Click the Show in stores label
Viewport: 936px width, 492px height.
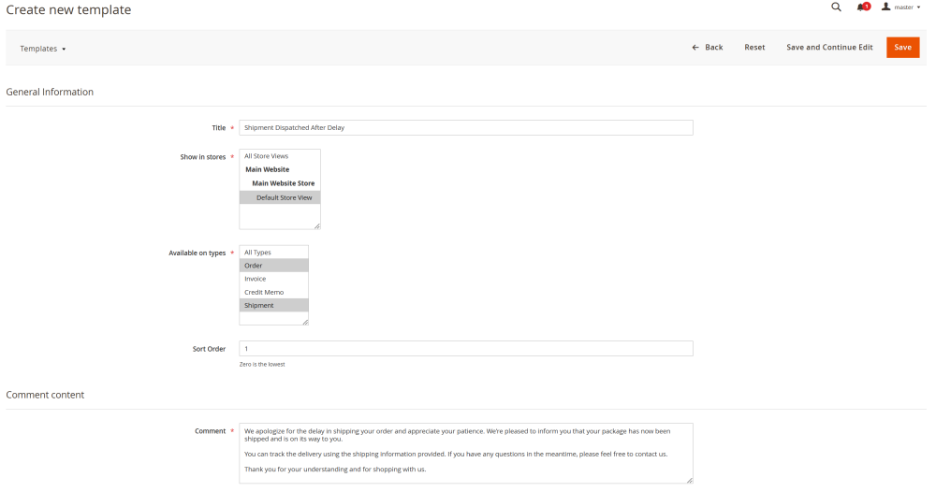(x=203, y=157)
